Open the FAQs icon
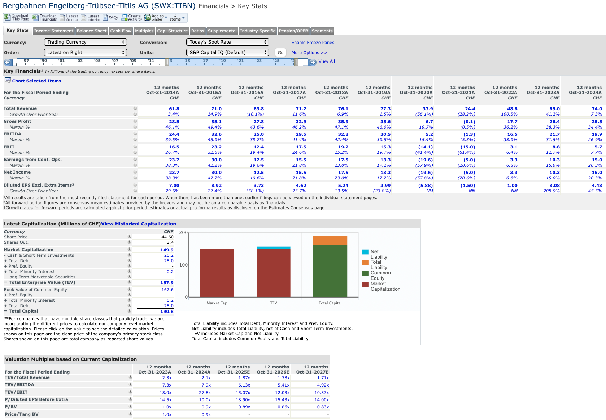Viewport: 606px width, 420px height. 105,18
